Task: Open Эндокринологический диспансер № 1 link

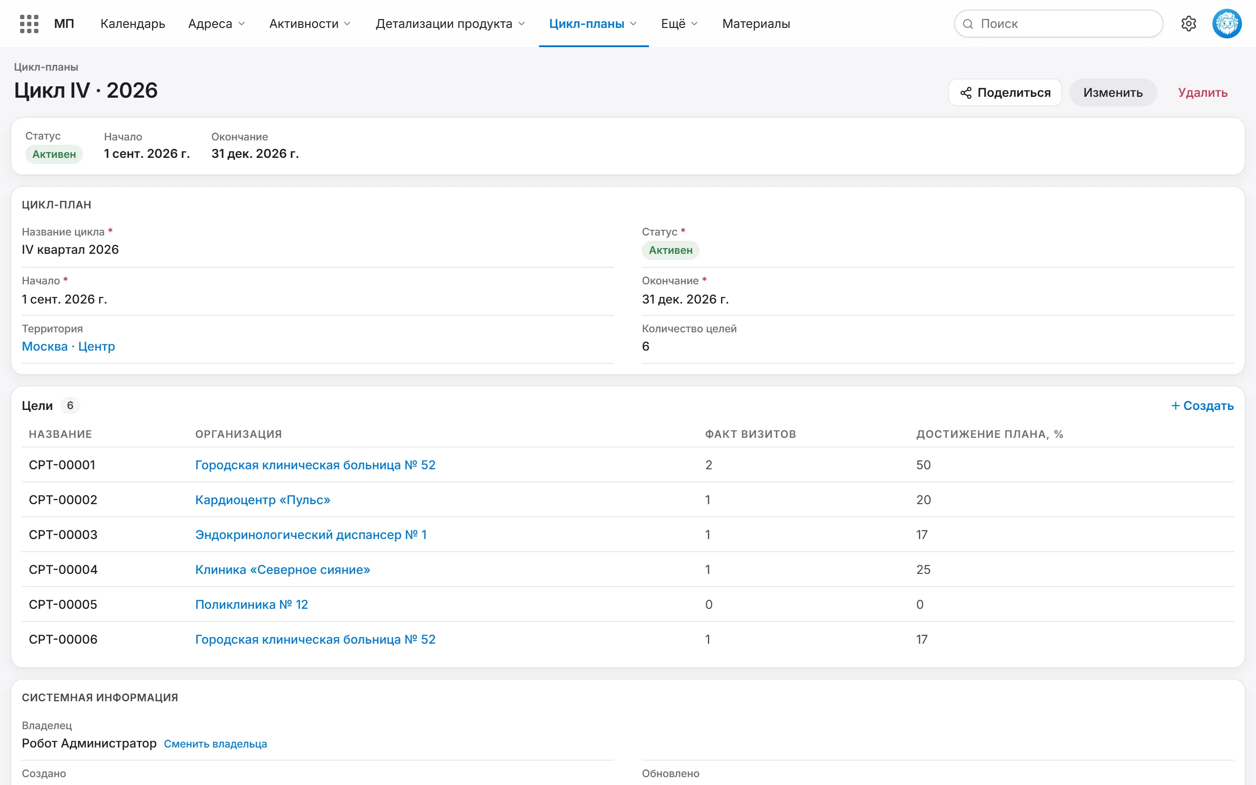Action: [x=311, y=534]
